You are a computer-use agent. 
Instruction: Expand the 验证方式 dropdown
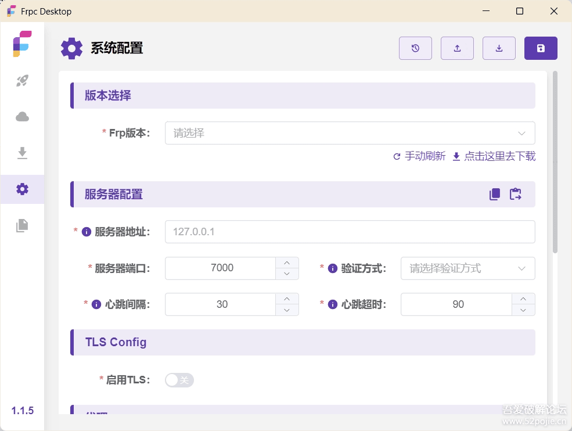[x=467, y=268]
